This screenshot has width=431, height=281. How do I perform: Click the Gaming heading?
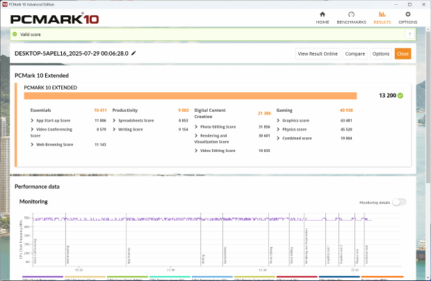click(284, 110)
